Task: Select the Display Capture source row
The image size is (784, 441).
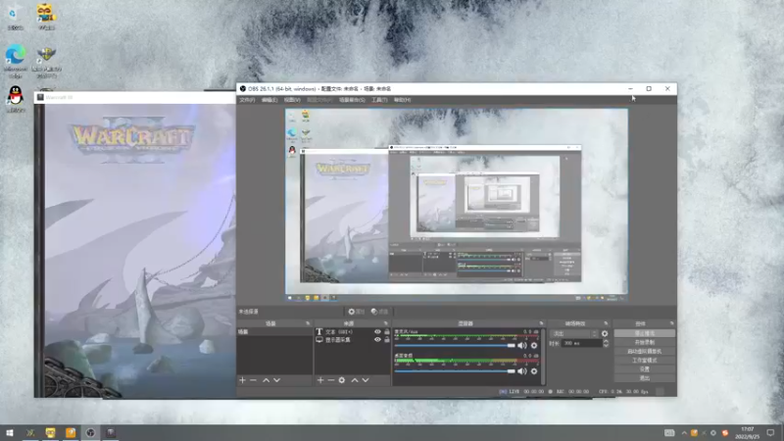Action: (353, 339)
